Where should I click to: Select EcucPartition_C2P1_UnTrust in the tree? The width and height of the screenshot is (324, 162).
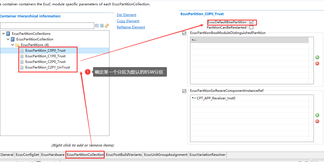[47, 67]
